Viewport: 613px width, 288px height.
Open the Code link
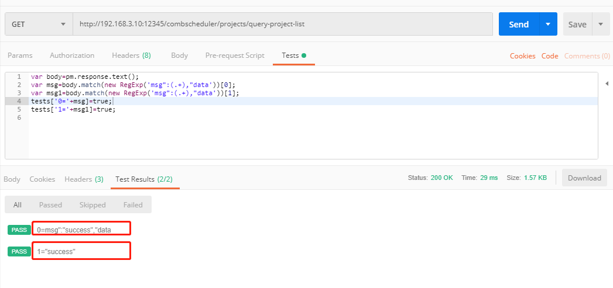(x=550, y=56)
